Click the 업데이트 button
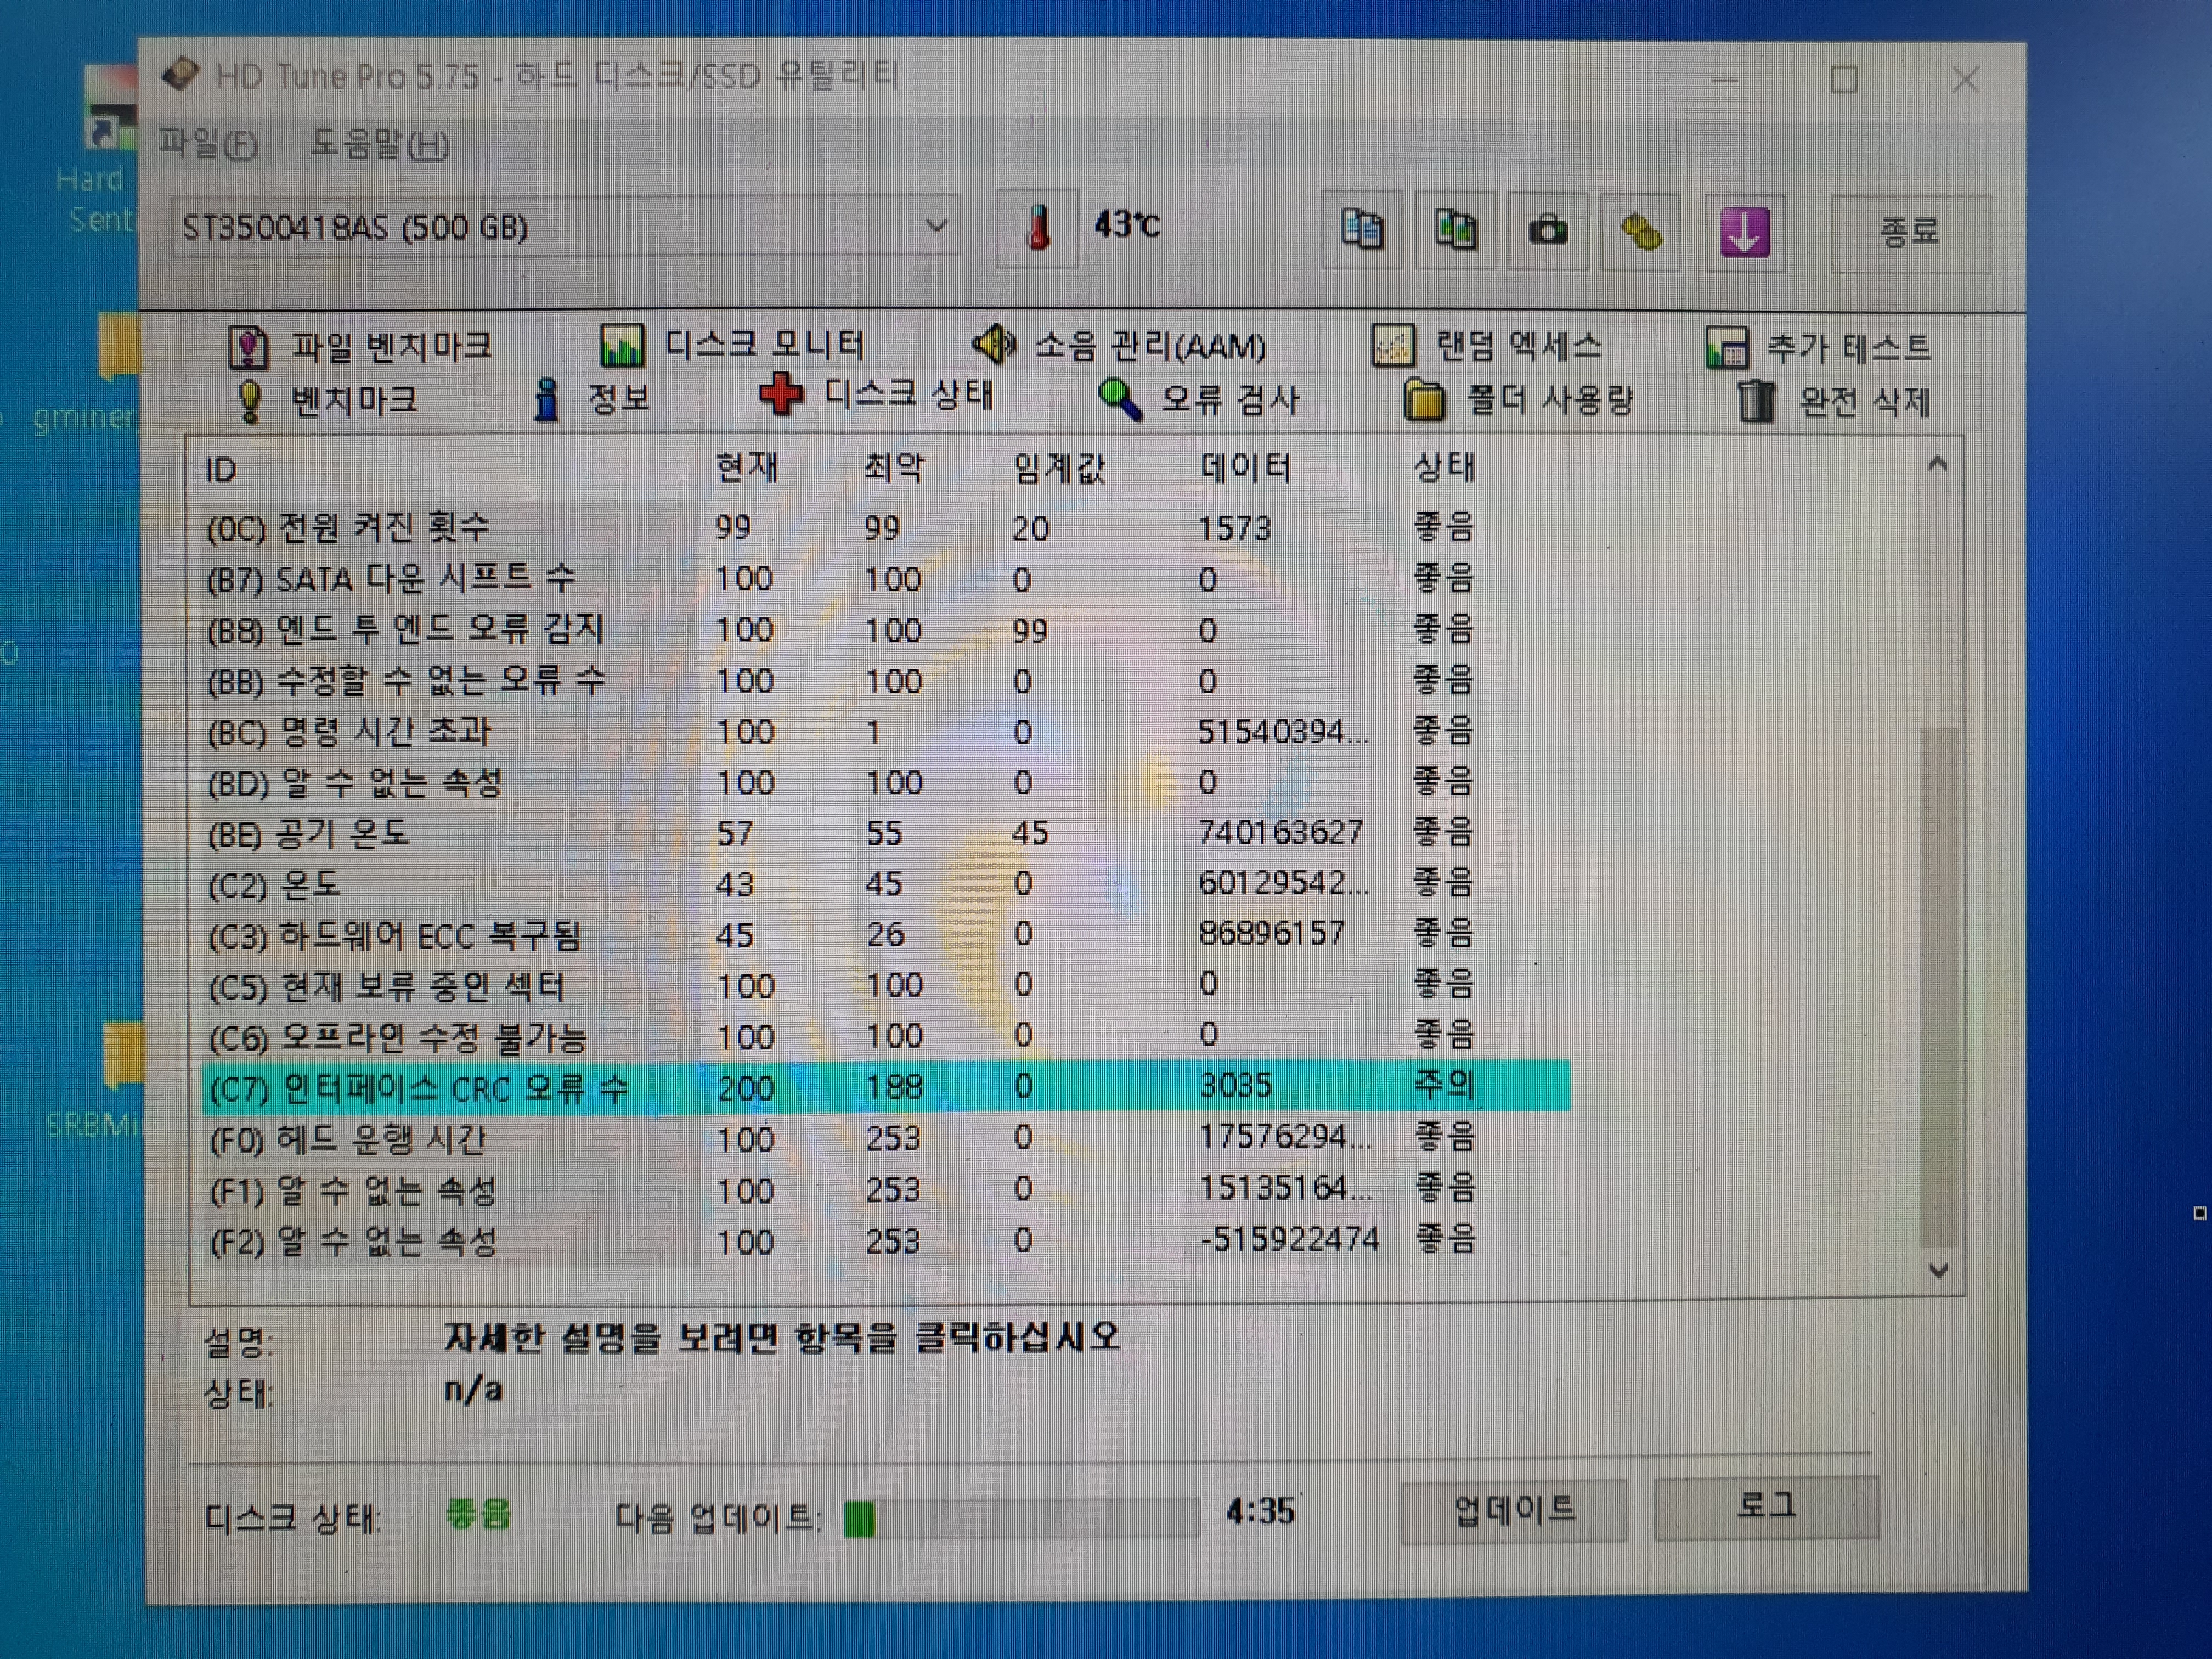Image resolution: width=2212 pixels, height=1659 pixels. [1514, 1510]
